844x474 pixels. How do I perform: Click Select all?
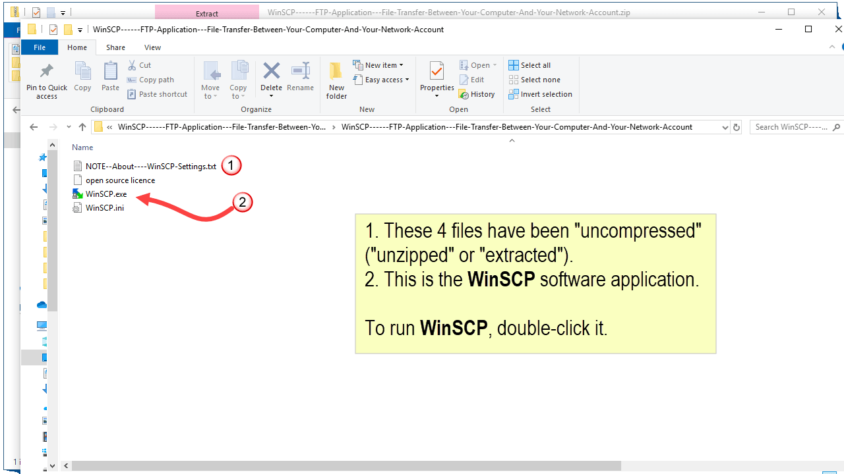coord(529,65)
